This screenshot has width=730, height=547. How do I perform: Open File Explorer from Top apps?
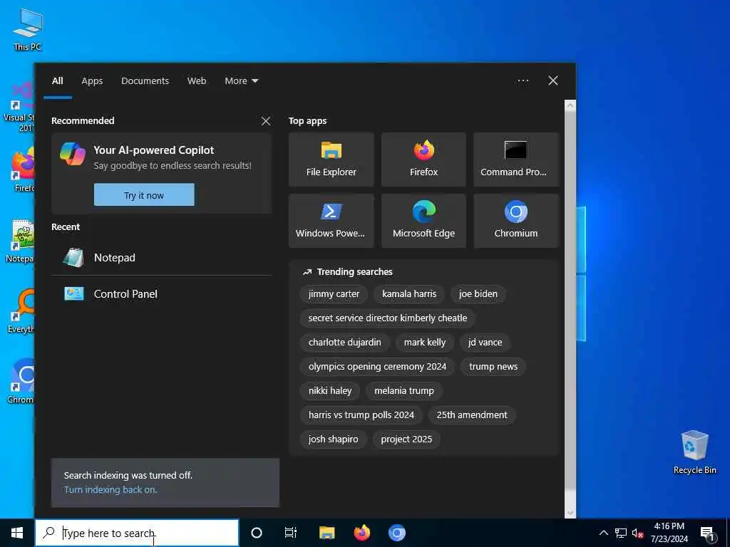(331, 160)
